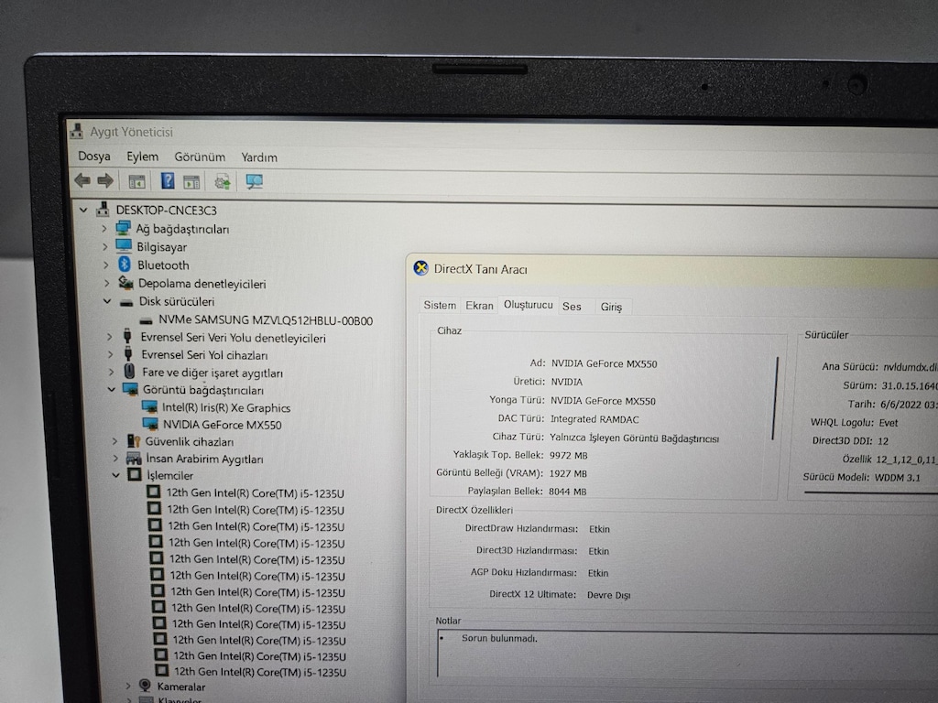Select NVIDIA GeForce MX550 in device tree

(222, 425)
